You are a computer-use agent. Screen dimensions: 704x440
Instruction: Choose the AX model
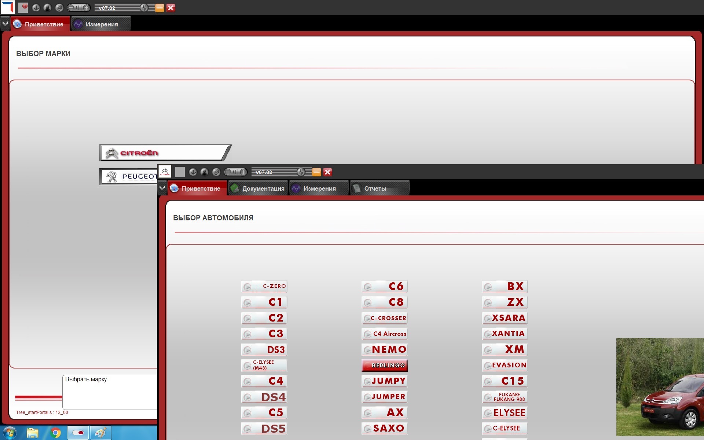coord(384,412)
